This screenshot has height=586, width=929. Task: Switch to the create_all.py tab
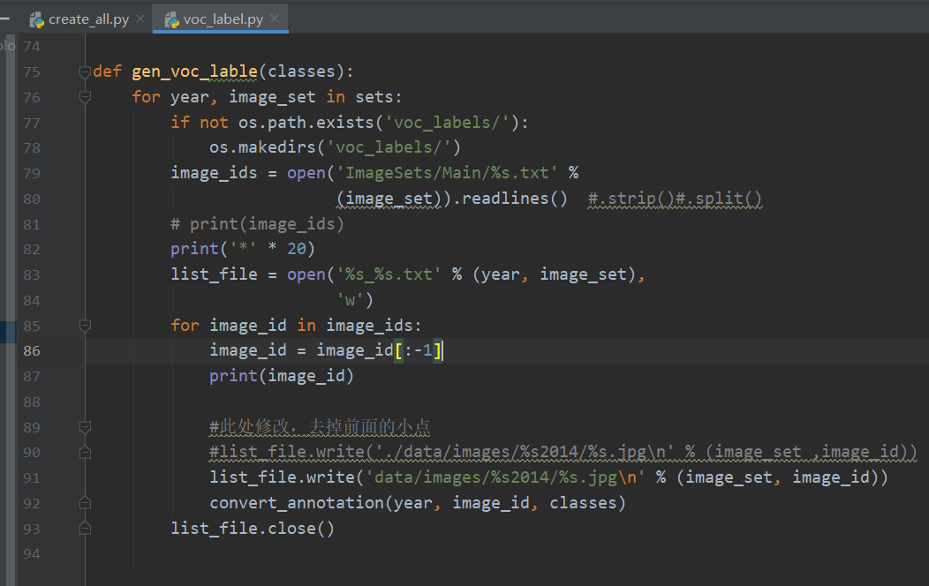coord(84,18)
